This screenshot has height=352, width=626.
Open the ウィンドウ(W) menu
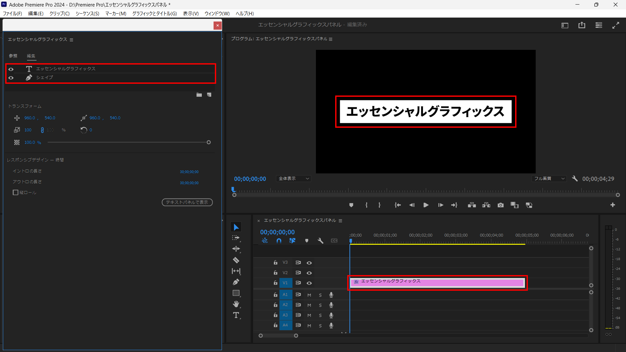[217, 13]
